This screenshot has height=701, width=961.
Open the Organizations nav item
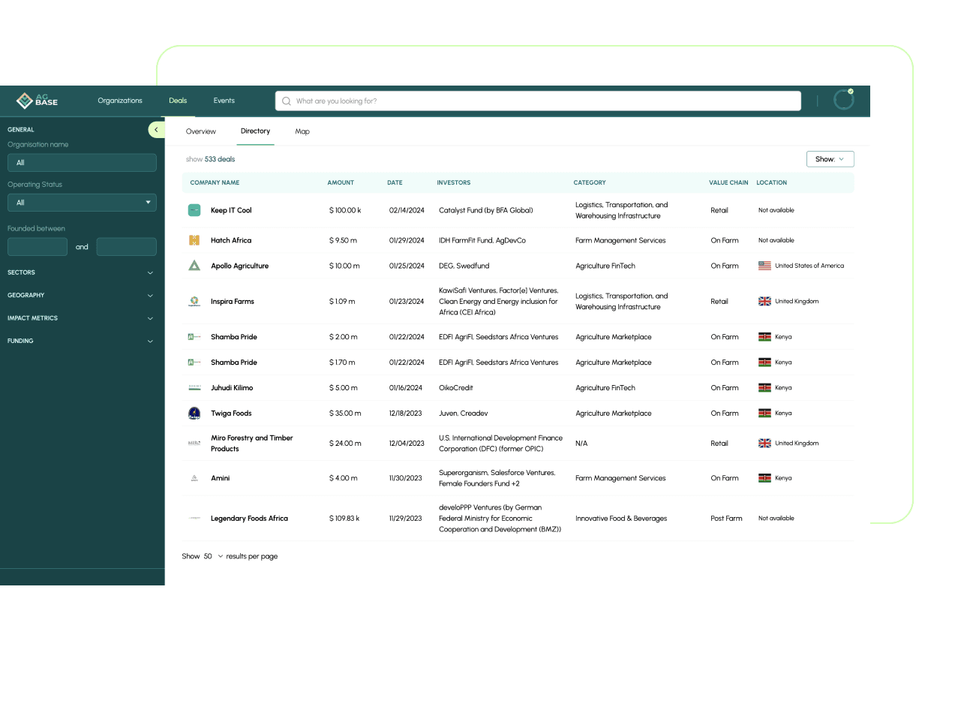click(x=120, y=101)
